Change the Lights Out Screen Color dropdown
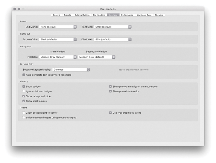 pyautogui.click(x=58, y=39)
